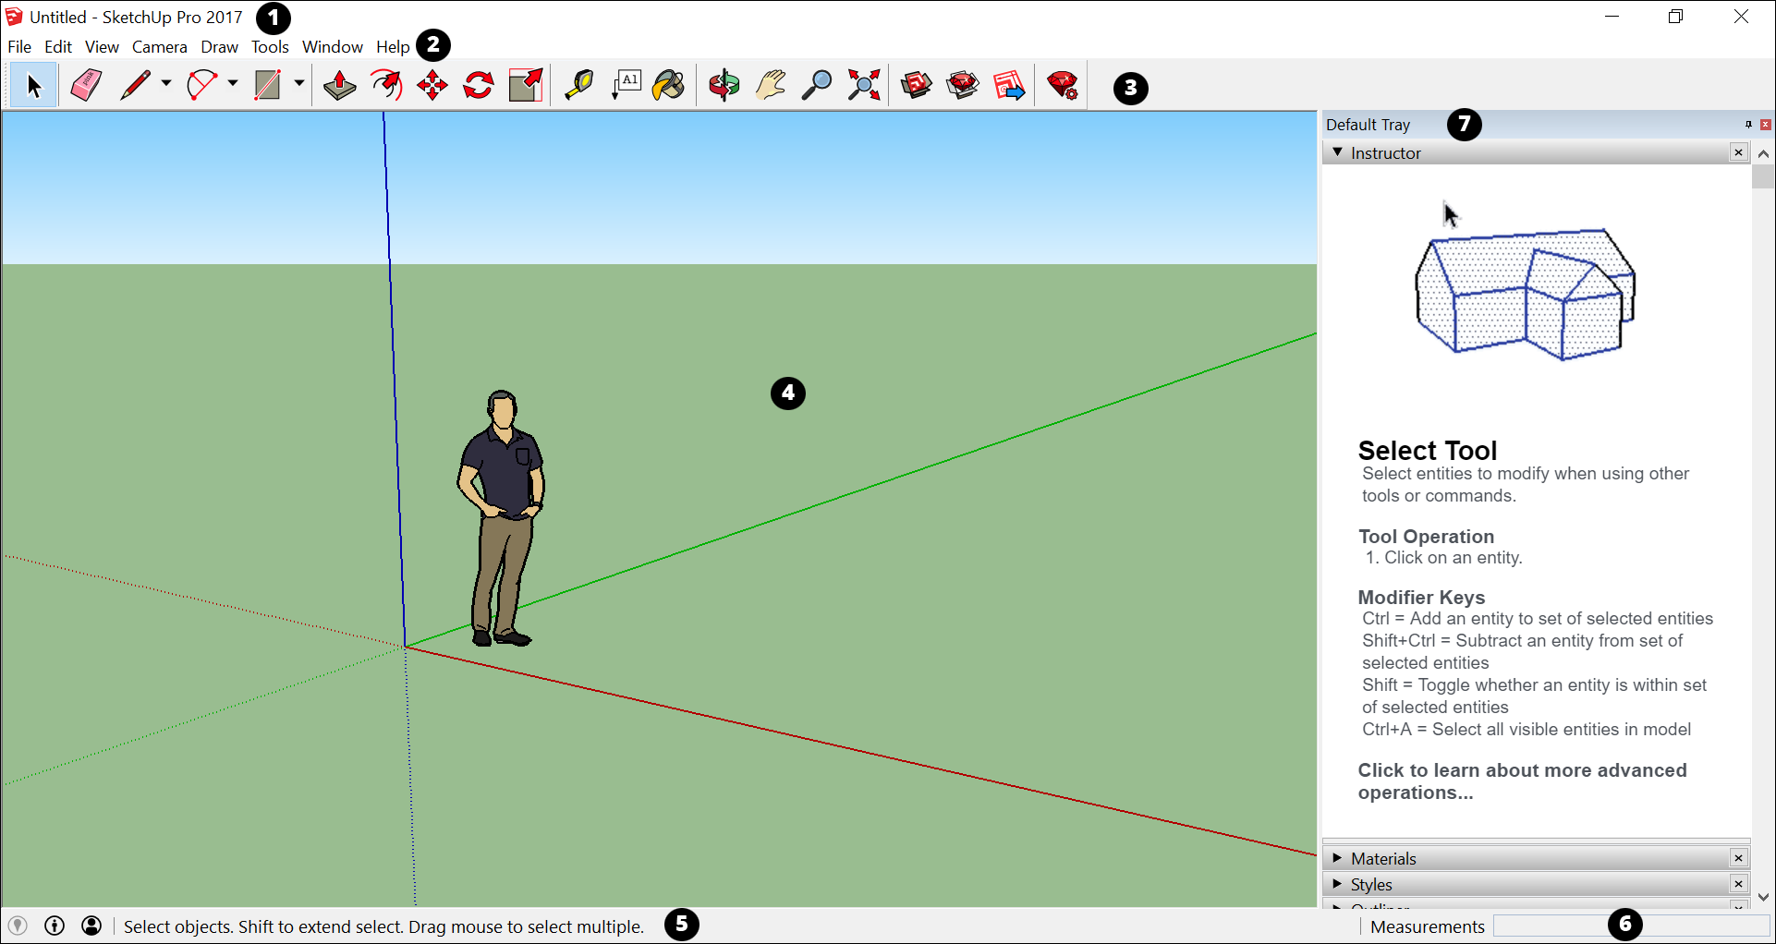Select the Eraser tool
Screen dimensions: 1776x944
(86, 86)
